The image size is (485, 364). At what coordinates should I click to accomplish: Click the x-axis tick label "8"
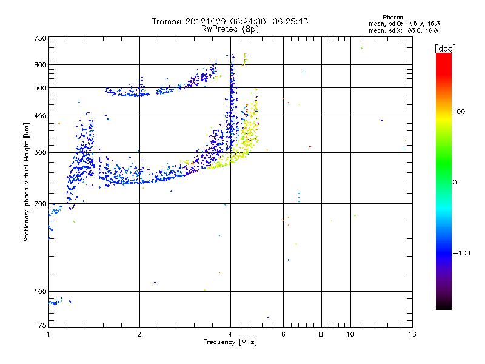[321, 334]
